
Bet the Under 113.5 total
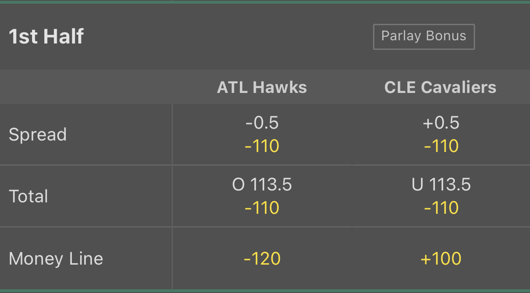441,196
